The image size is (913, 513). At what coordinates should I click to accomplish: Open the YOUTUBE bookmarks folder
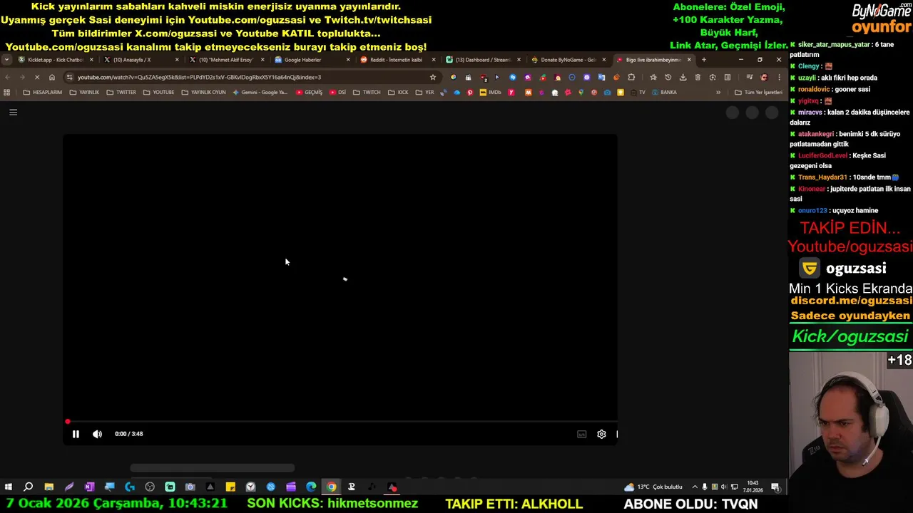[x=158, y=93]
